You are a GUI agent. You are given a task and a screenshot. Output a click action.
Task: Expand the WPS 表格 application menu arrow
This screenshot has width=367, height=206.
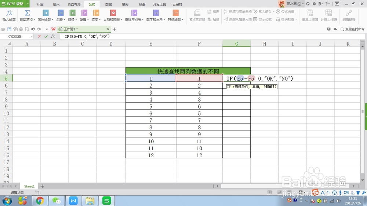point(28,4)
